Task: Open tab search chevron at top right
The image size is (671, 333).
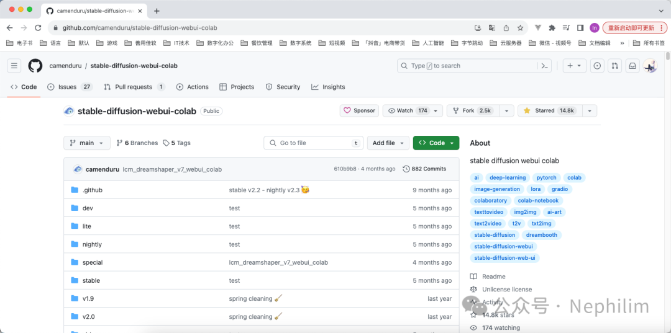Action: 661,11
